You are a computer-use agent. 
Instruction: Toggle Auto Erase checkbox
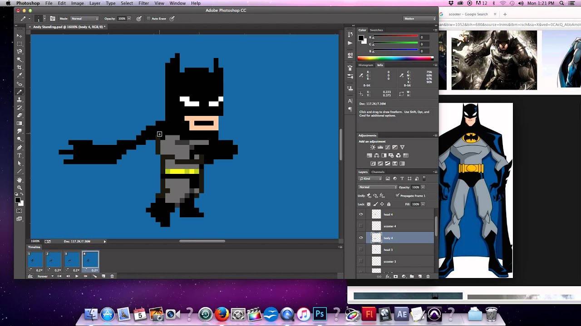pyautogui.click(x=148, y=19)
